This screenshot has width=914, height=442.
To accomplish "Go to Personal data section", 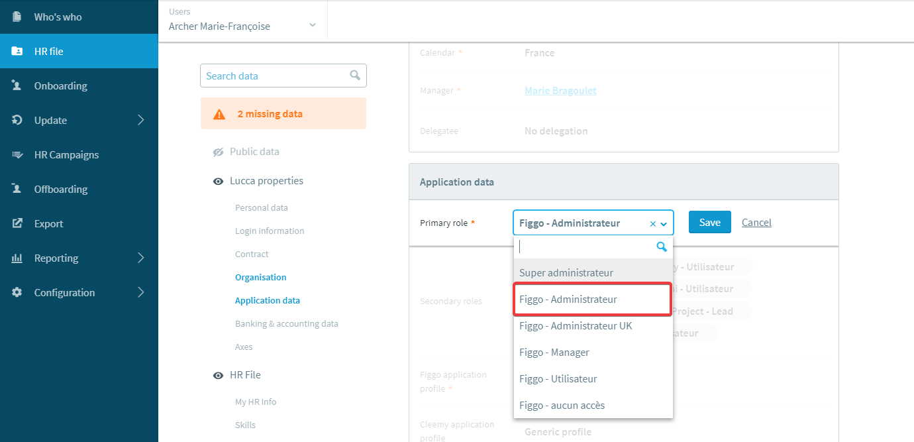I will [262, 207].
